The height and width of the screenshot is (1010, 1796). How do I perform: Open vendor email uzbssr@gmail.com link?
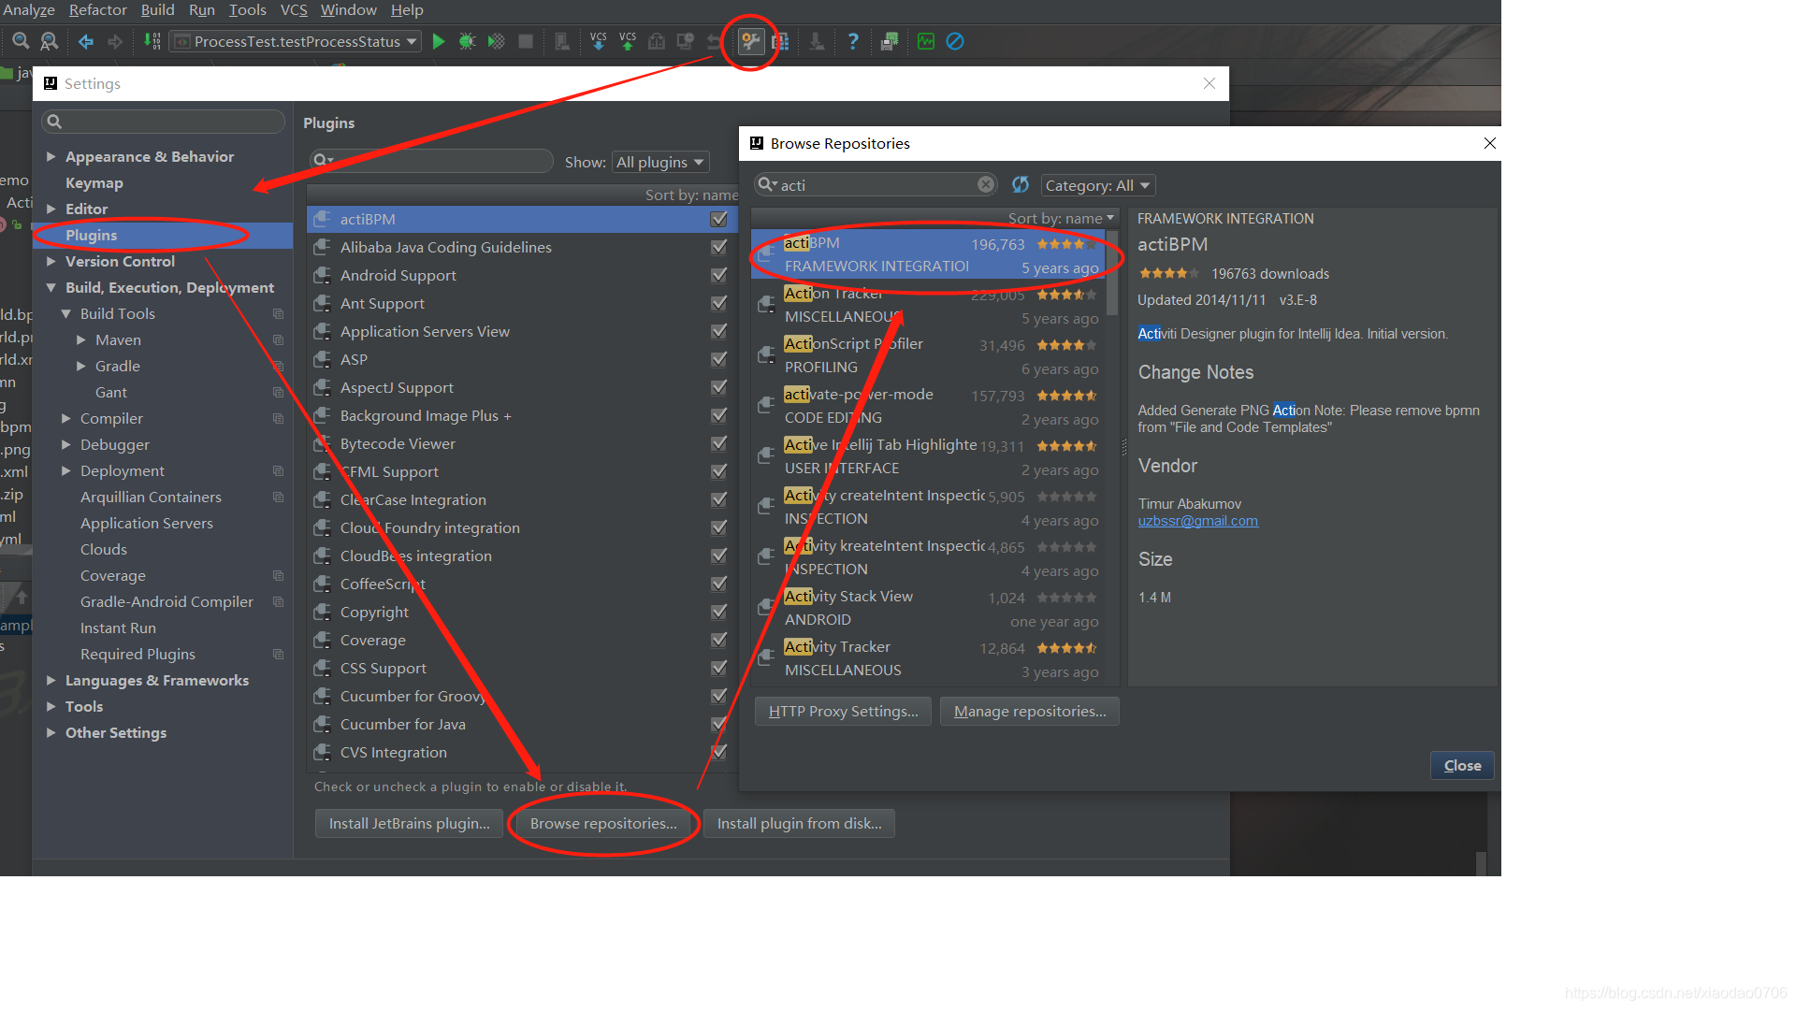1197,521
